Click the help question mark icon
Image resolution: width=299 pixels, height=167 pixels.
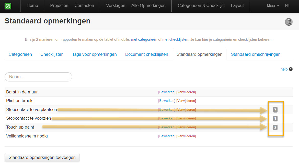tap(291, 69)
